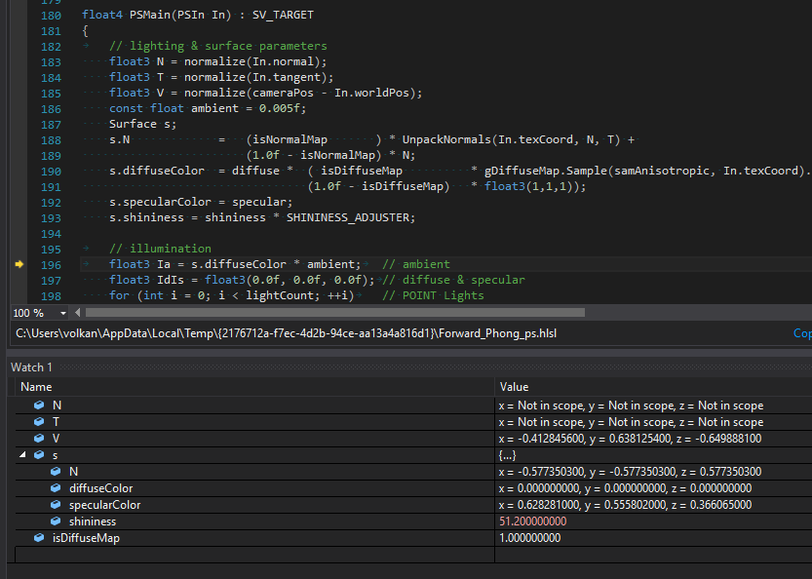The width and height of the screenshot is (812, 579).
Task: Click the cube icon next to diffuseColor
Action: click(x=56, y=488)
